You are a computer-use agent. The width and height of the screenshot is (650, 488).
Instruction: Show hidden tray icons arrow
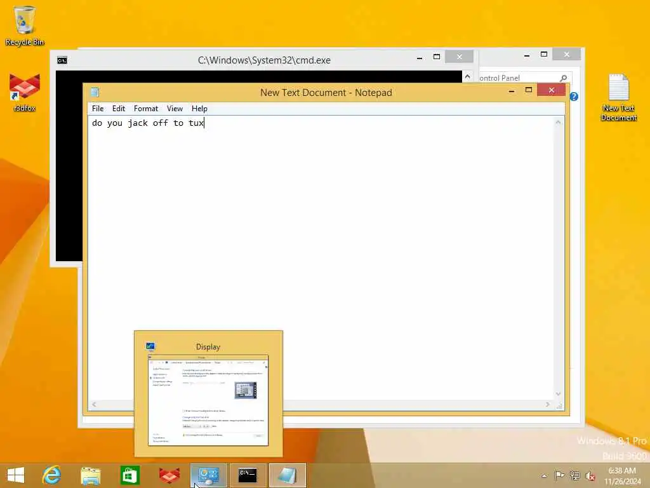click(x=544, y=476)
